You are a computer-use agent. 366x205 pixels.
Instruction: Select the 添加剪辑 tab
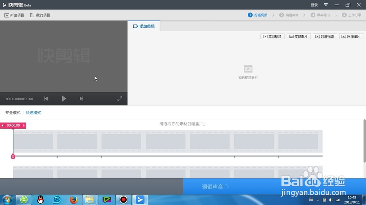click(x=144, y=26)
